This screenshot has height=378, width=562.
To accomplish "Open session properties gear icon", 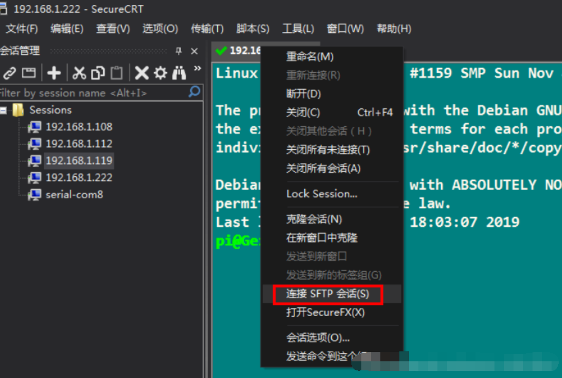I will point(160,73).
